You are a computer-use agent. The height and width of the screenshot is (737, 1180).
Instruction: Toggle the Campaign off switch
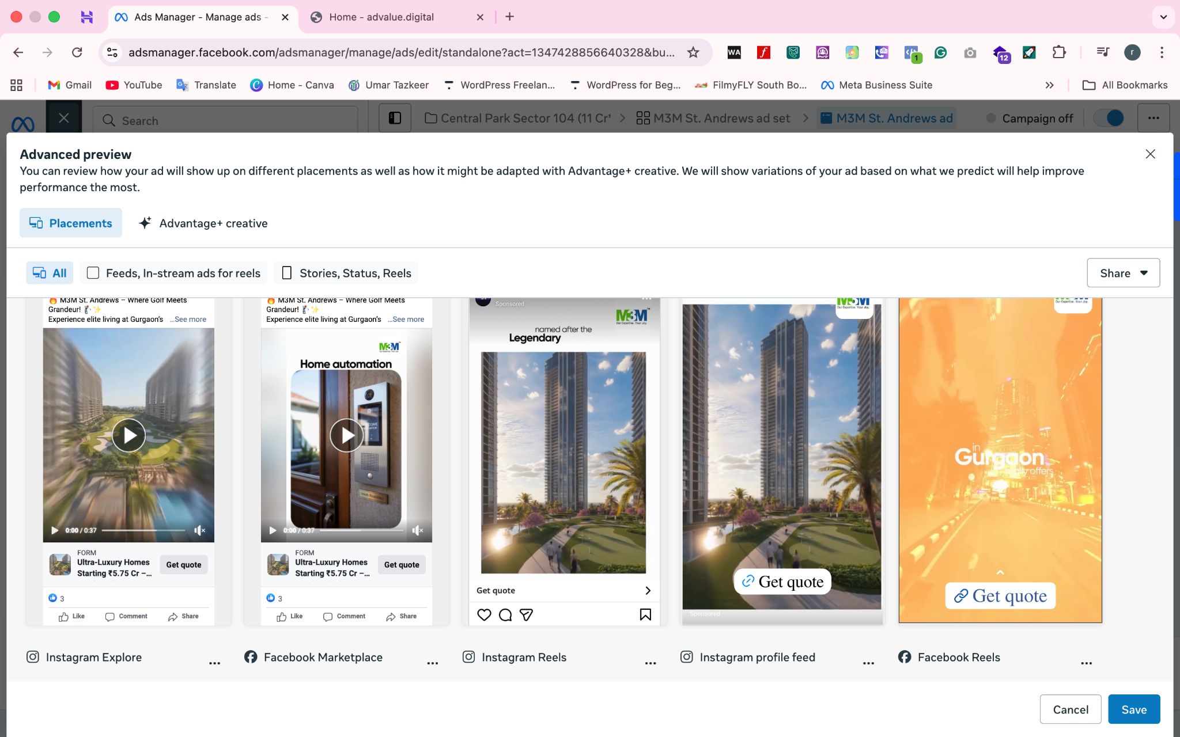point(1109,118)
